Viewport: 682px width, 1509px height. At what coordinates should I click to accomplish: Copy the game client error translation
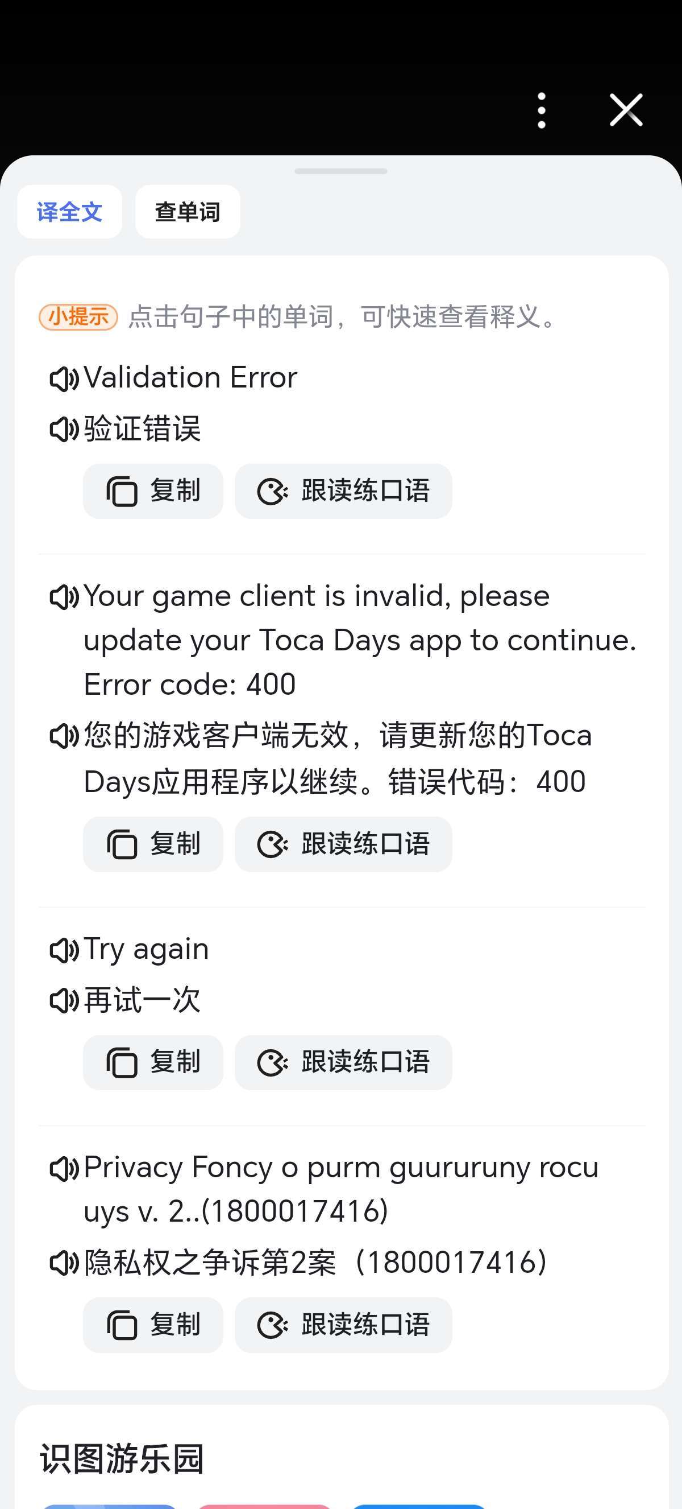click(153, 844)
